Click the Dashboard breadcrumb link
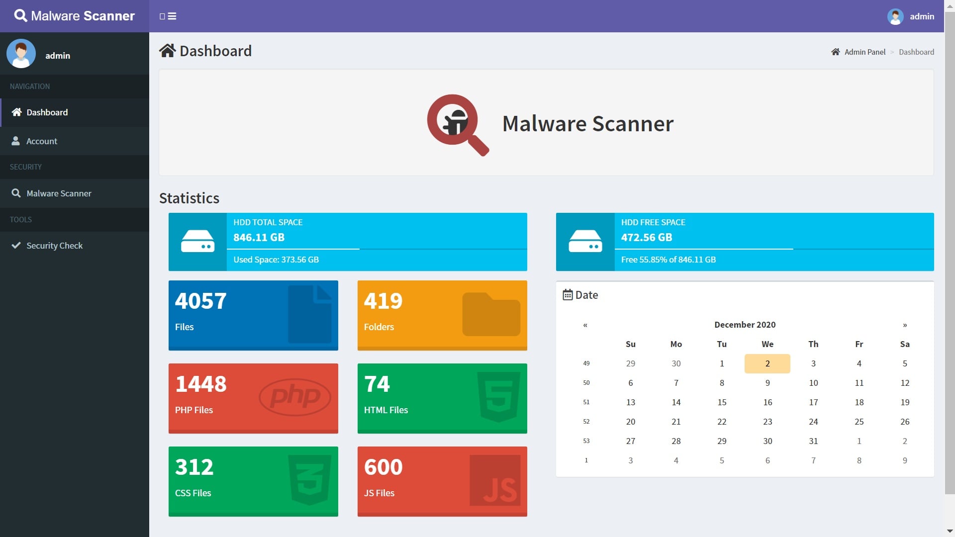Image resolution: width=955 pixels, height=537 pixels. coord(917,52)
